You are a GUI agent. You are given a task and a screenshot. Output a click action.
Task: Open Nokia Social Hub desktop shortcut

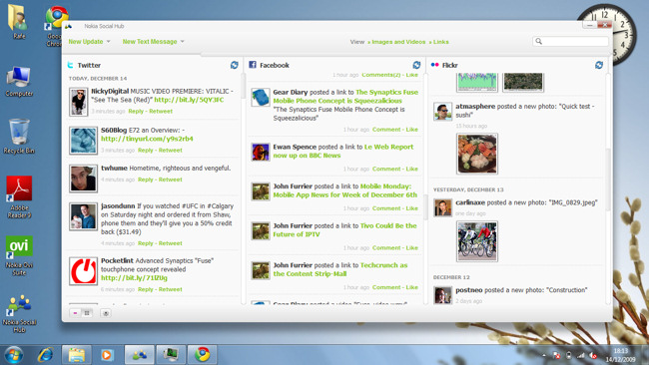19,313
